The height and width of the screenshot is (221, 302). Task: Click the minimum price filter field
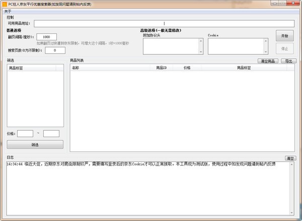click(25, 134)
